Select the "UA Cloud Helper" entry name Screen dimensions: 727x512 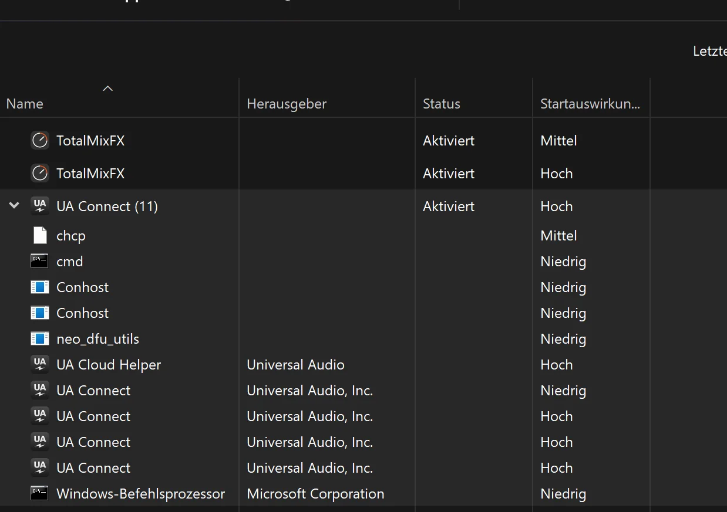tap(109, 365)
